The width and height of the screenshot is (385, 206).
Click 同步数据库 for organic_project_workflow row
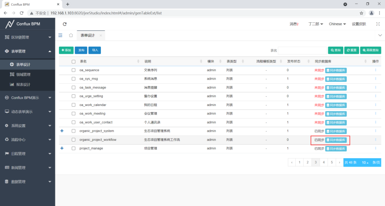click(x=336, y=140)
